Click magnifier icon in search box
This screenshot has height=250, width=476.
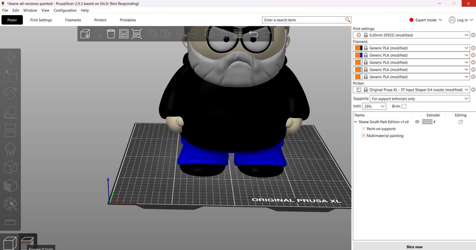coord(347,20)
